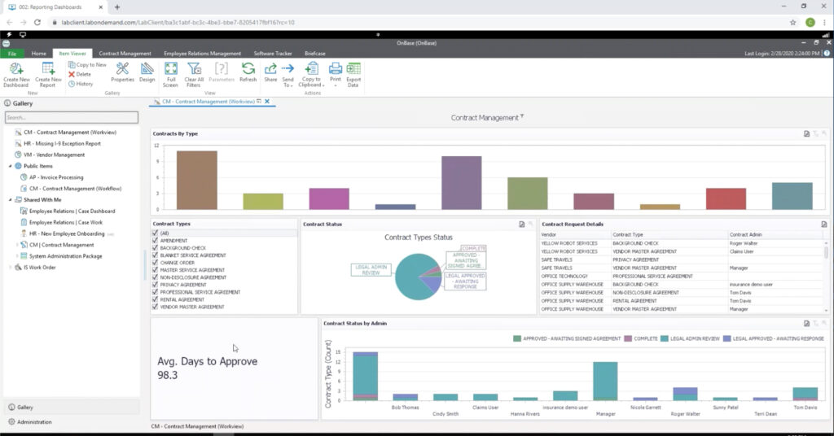Switch dashboard to Full Screen view
This screenshot has height=436, width=834.
point(170,69)
